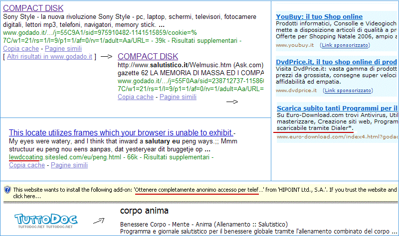Screen dimensions: 399x236
Task: Open Pagine simili under the lewdcoating result
Action: click(69, 165)
